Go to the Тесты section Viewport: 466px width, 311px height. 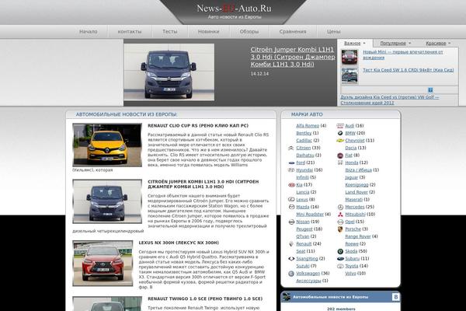pyautogui.click(x=169, y=32)
